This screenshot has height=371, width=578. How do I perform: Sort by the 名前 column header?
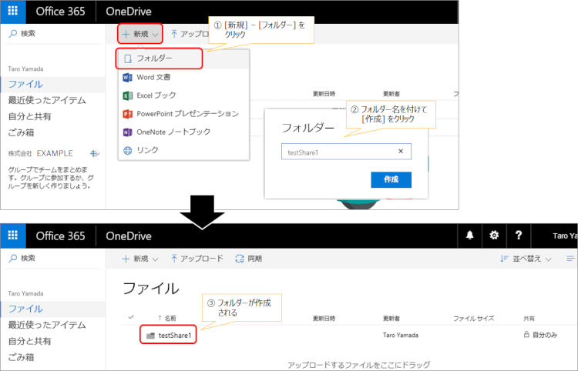[170, 318]
